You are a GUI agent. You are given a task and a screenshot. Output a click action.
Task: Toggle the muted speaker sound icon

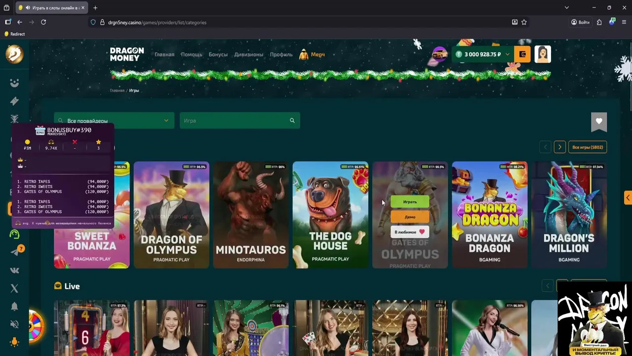(x=14, y=324)
